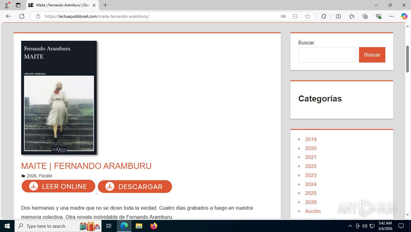
Task: Open tab actions menu icon
Action: coord(18,5)
